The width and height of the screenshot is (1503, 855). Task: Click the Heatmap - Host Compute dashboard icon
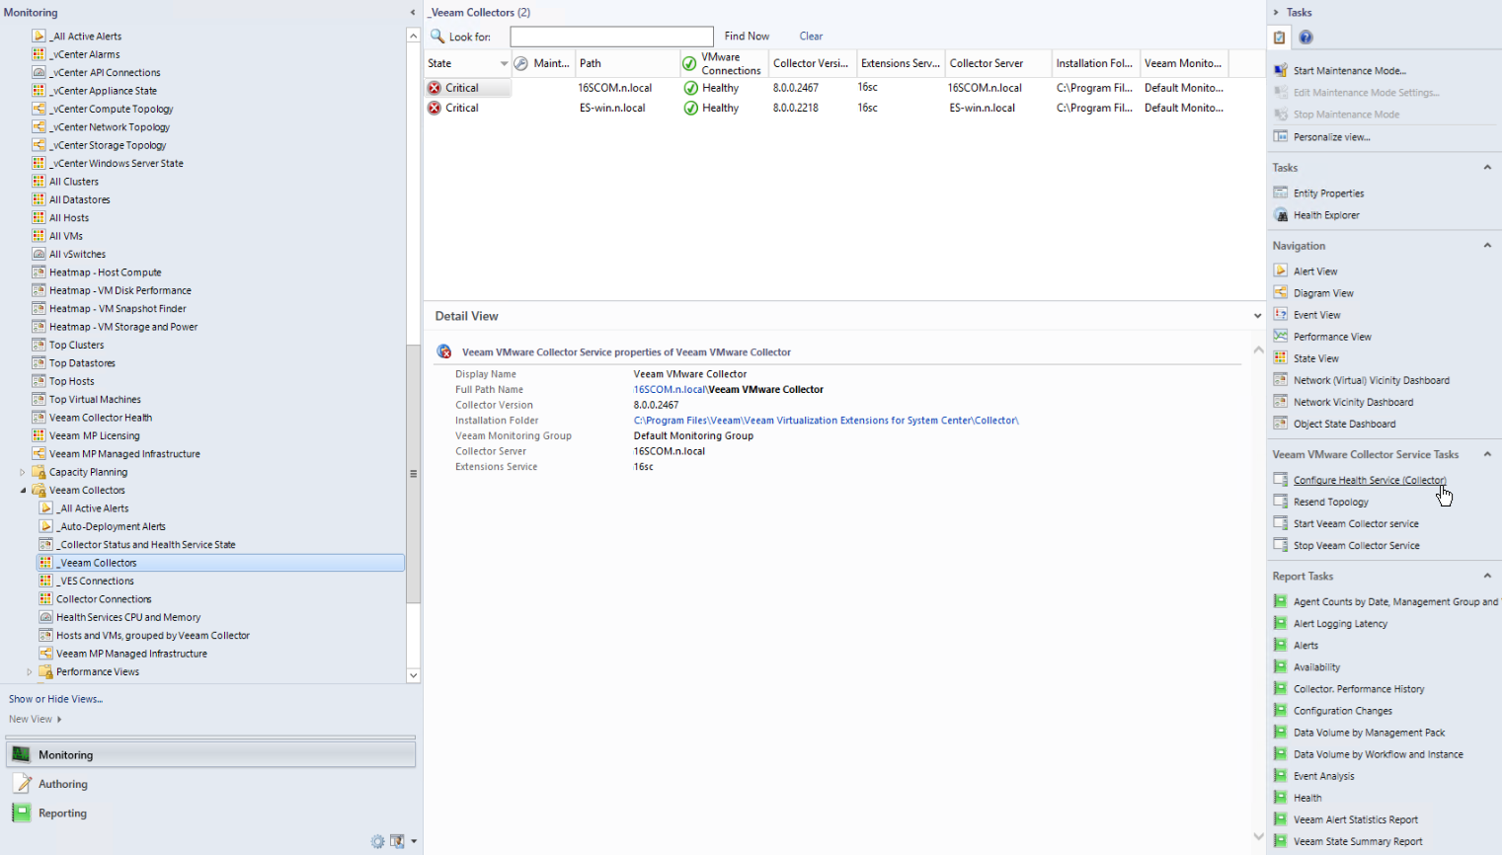pos(39,272)
